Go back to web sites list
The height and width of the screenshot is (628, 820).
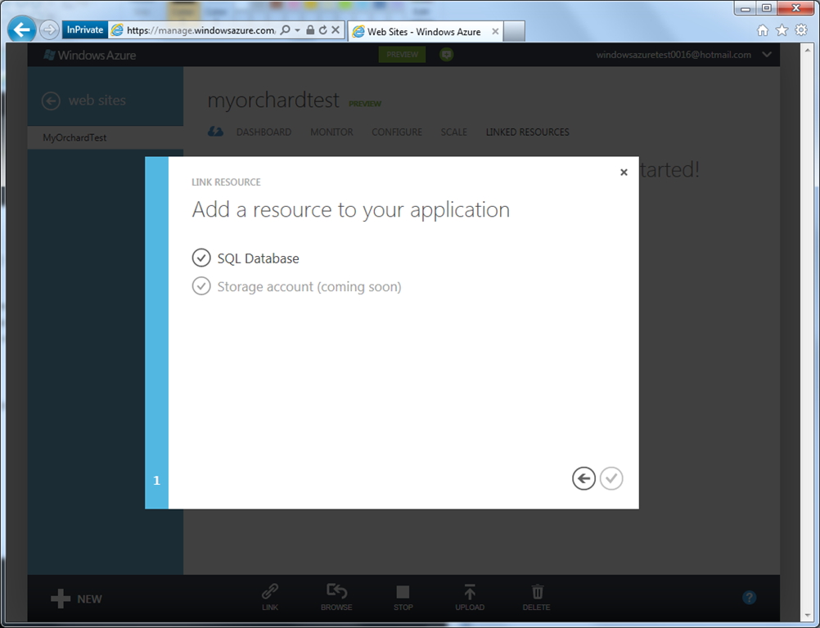coord(52,101)
